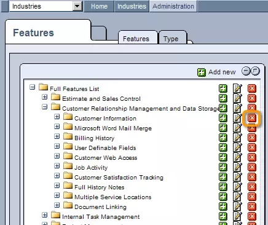Collapse Customer Relationship Management and Data Storage

[x=44, y=107]
